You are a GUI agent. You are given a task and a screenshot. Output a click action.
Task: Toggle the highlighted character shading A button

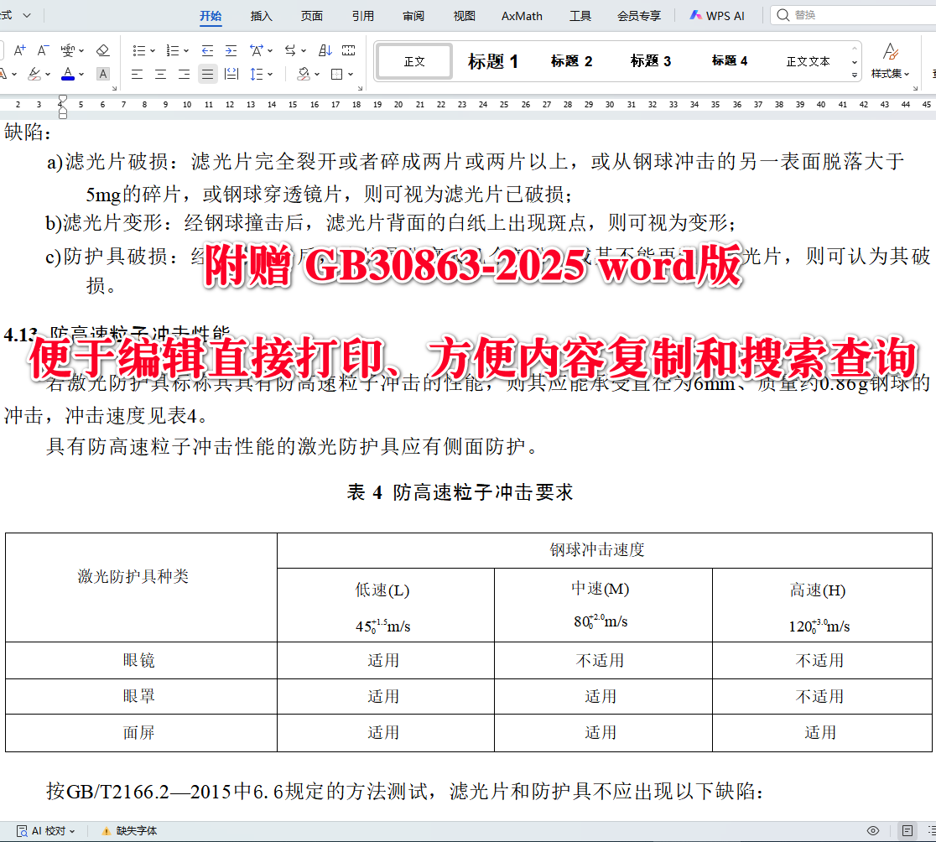point(102,74)
